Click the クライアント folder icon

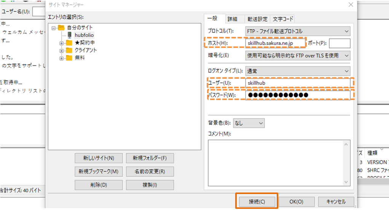pos(69,50)
